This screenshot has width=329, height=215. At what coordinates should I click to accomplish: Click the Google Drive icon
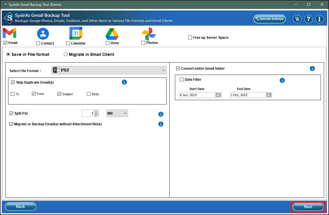(x=112, y=34)
